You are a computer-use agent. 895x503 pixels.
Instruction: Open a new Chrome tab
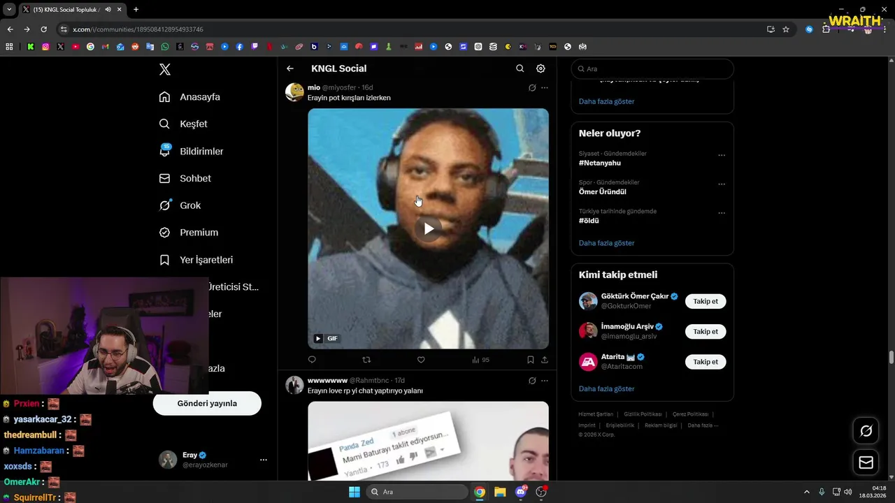[136, 9]
